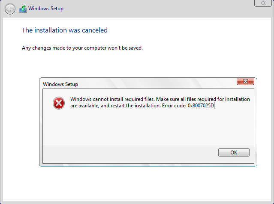Click the error dialog's Windows Setup title
The height and width of the screenshot is (204, 274).
(x=60, y=84)
